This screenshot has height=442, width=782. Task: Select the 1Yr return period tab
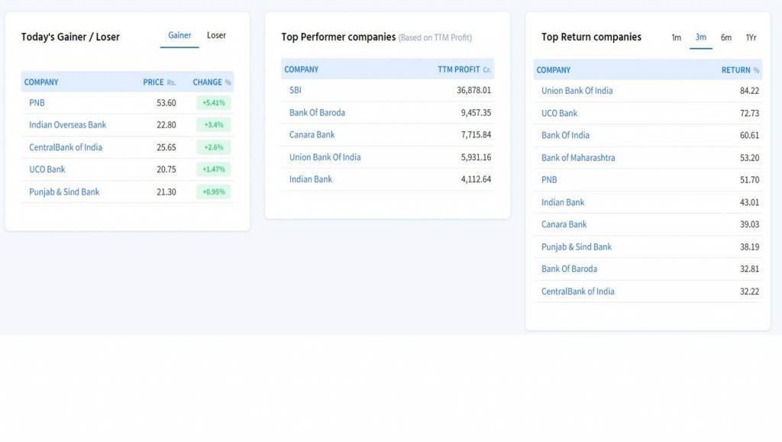(751, 37)
